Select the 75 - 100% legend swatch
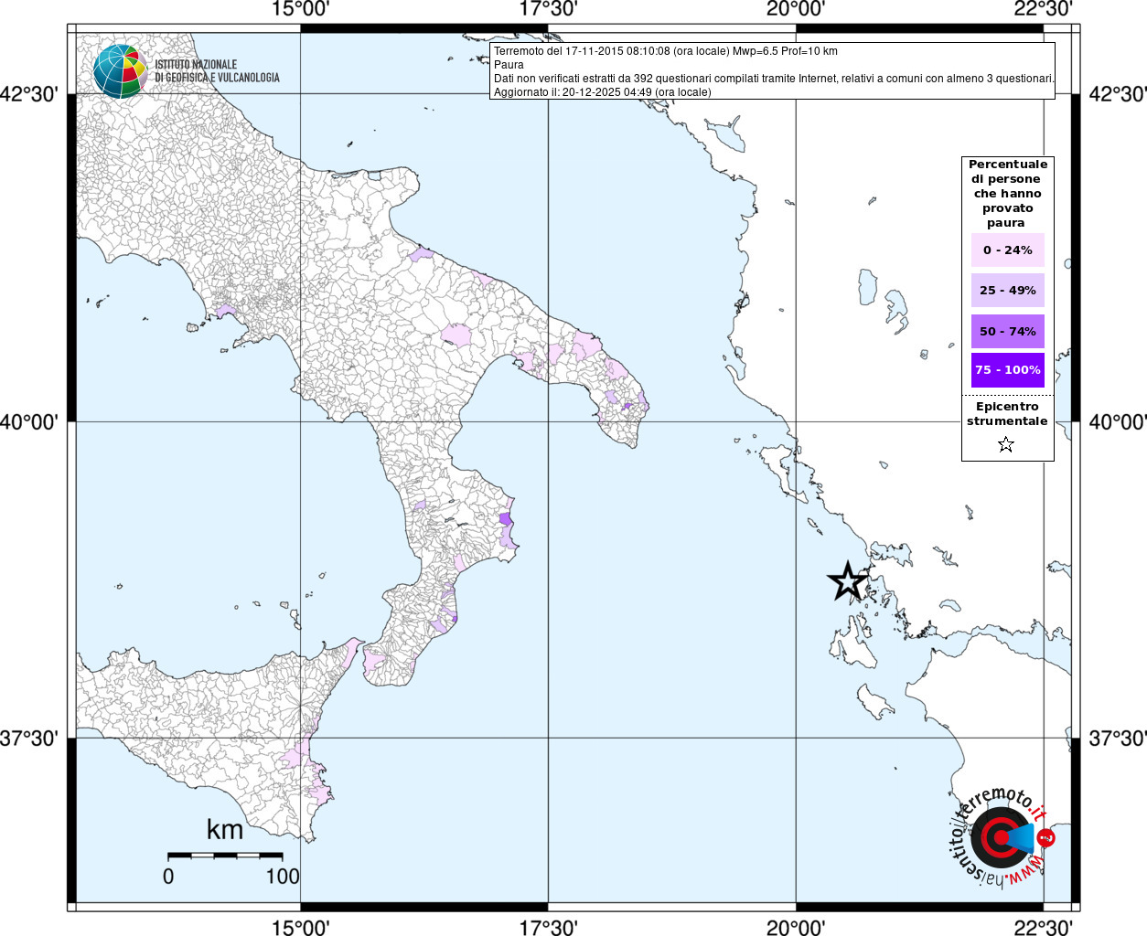Image resolution: width=1147 pixels, height=936 pixels. point(1007,370)
